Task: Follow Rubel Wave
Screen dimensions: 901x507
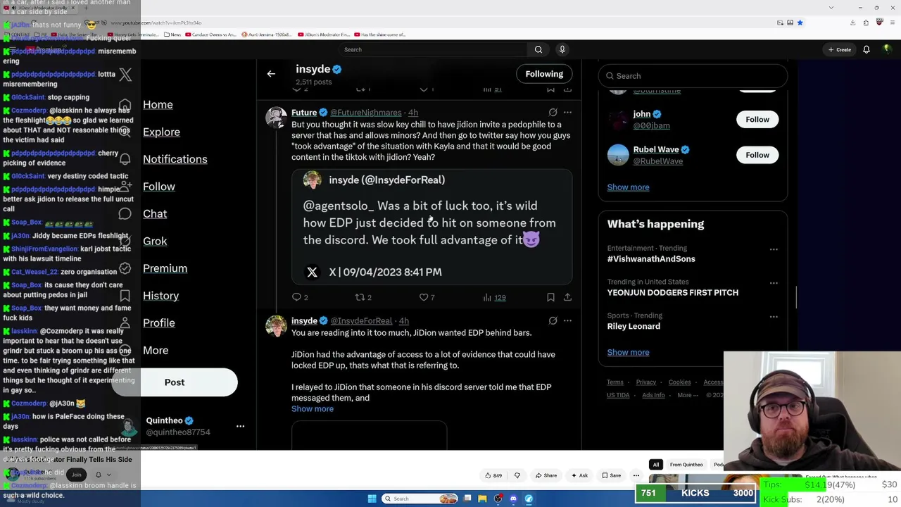Action: (x=757, y=155)
